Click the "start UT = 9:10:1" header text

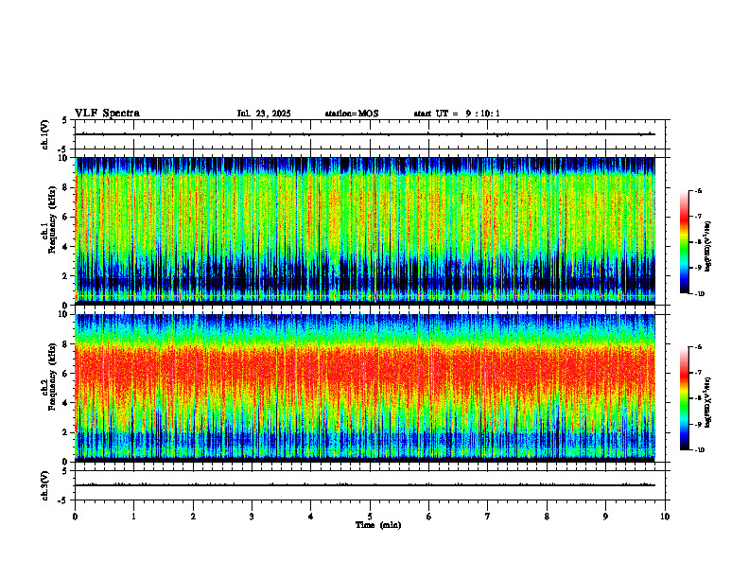pos(457,114)
